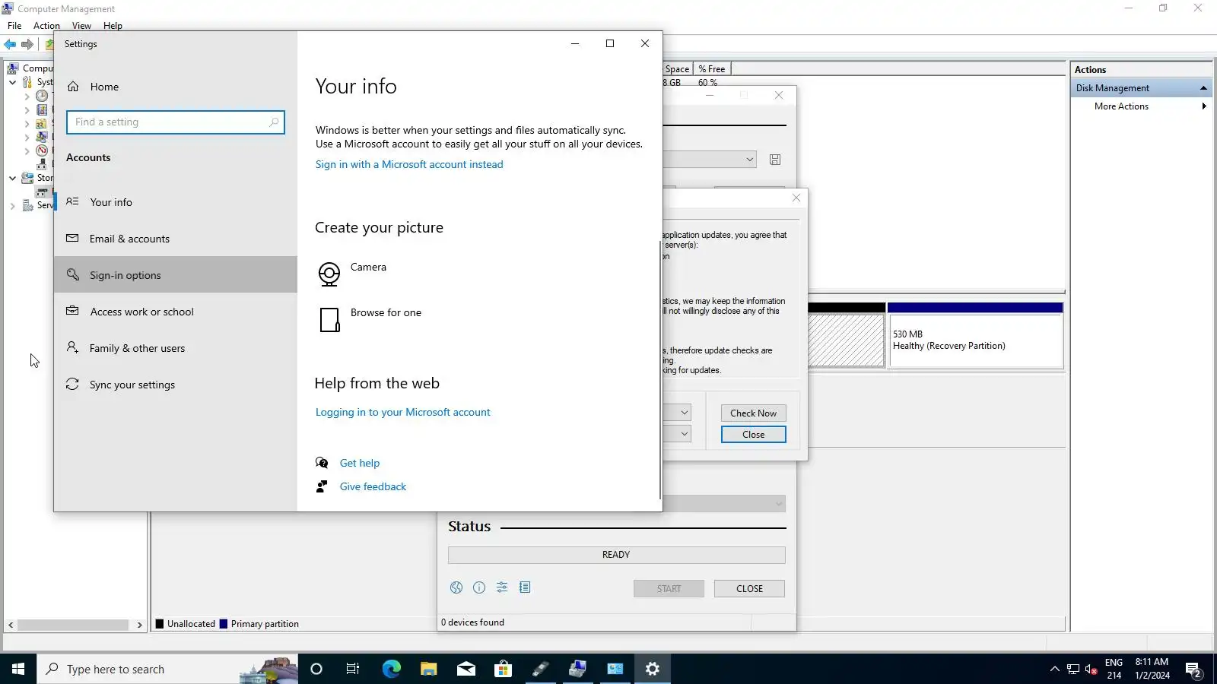Open the notification center icon
This screenshot has height=684, width=1217.
[x=1193, y=669]
